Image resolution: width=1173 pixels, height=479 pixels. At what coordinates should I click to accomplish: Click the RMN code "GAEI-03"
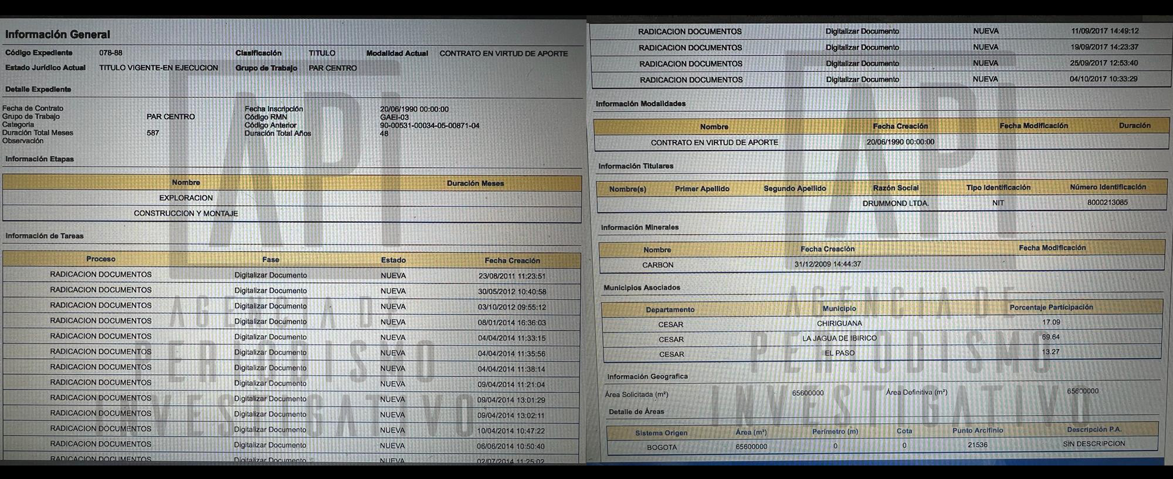pos(395,117)
